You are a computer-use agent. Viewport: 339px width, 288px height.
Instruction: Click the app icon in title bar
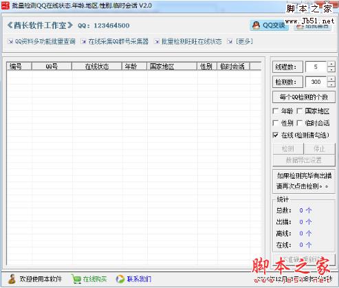point(5,5)
